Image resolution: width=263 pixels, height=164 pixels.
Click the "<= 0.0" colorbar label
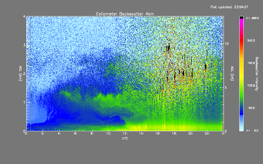[x=252, y=131]
